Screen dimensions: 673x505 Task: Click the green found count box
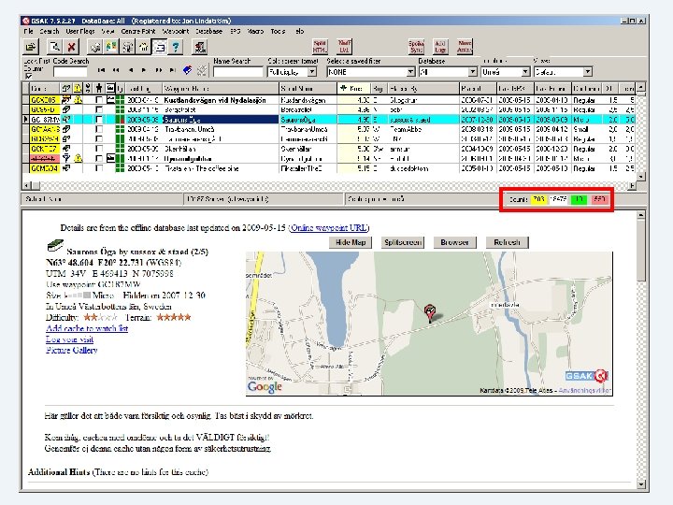(x=578, y=200)
